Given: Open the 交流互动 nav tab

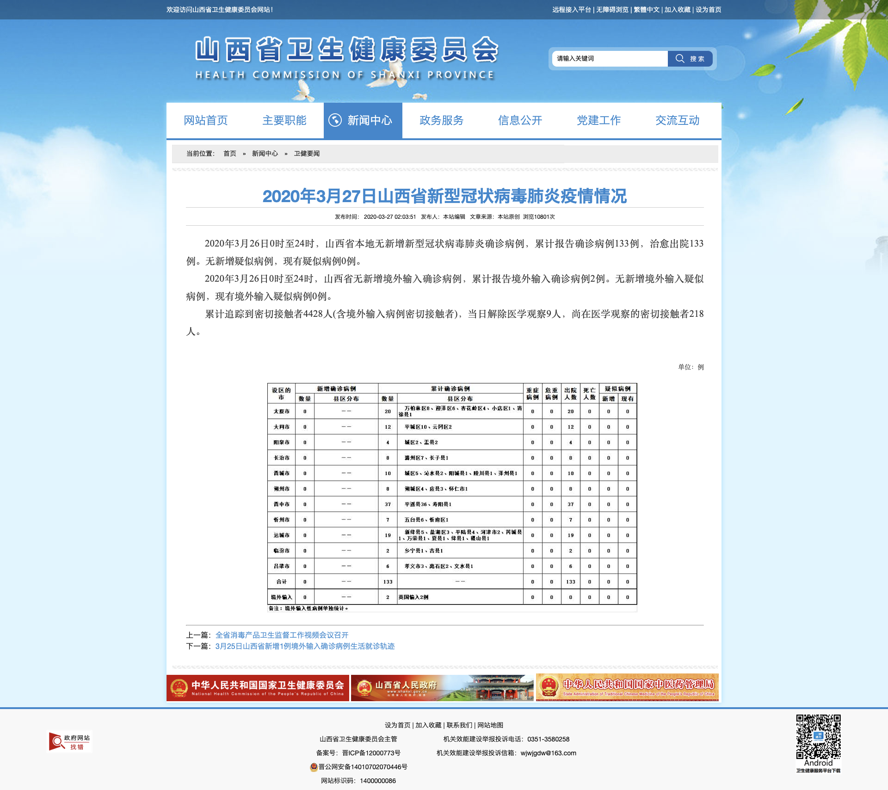Looking at the screenshot, I should [x=678, y=120].
